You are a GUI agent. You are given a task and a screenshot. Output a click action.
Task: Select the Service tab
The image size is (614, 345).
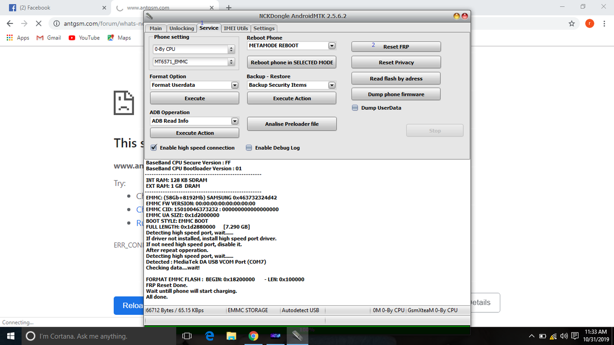point(209,28)
